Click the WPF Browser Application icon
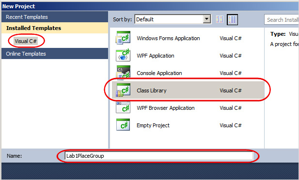299x180 pixels. tap(123, 107)
